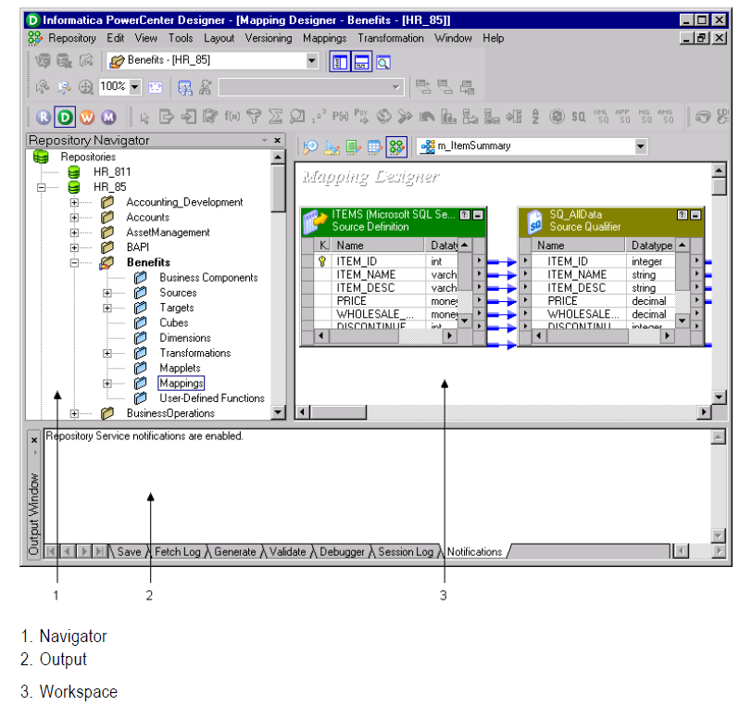Launch the Workflow Manager (W) tool

(x=87, y=117)
